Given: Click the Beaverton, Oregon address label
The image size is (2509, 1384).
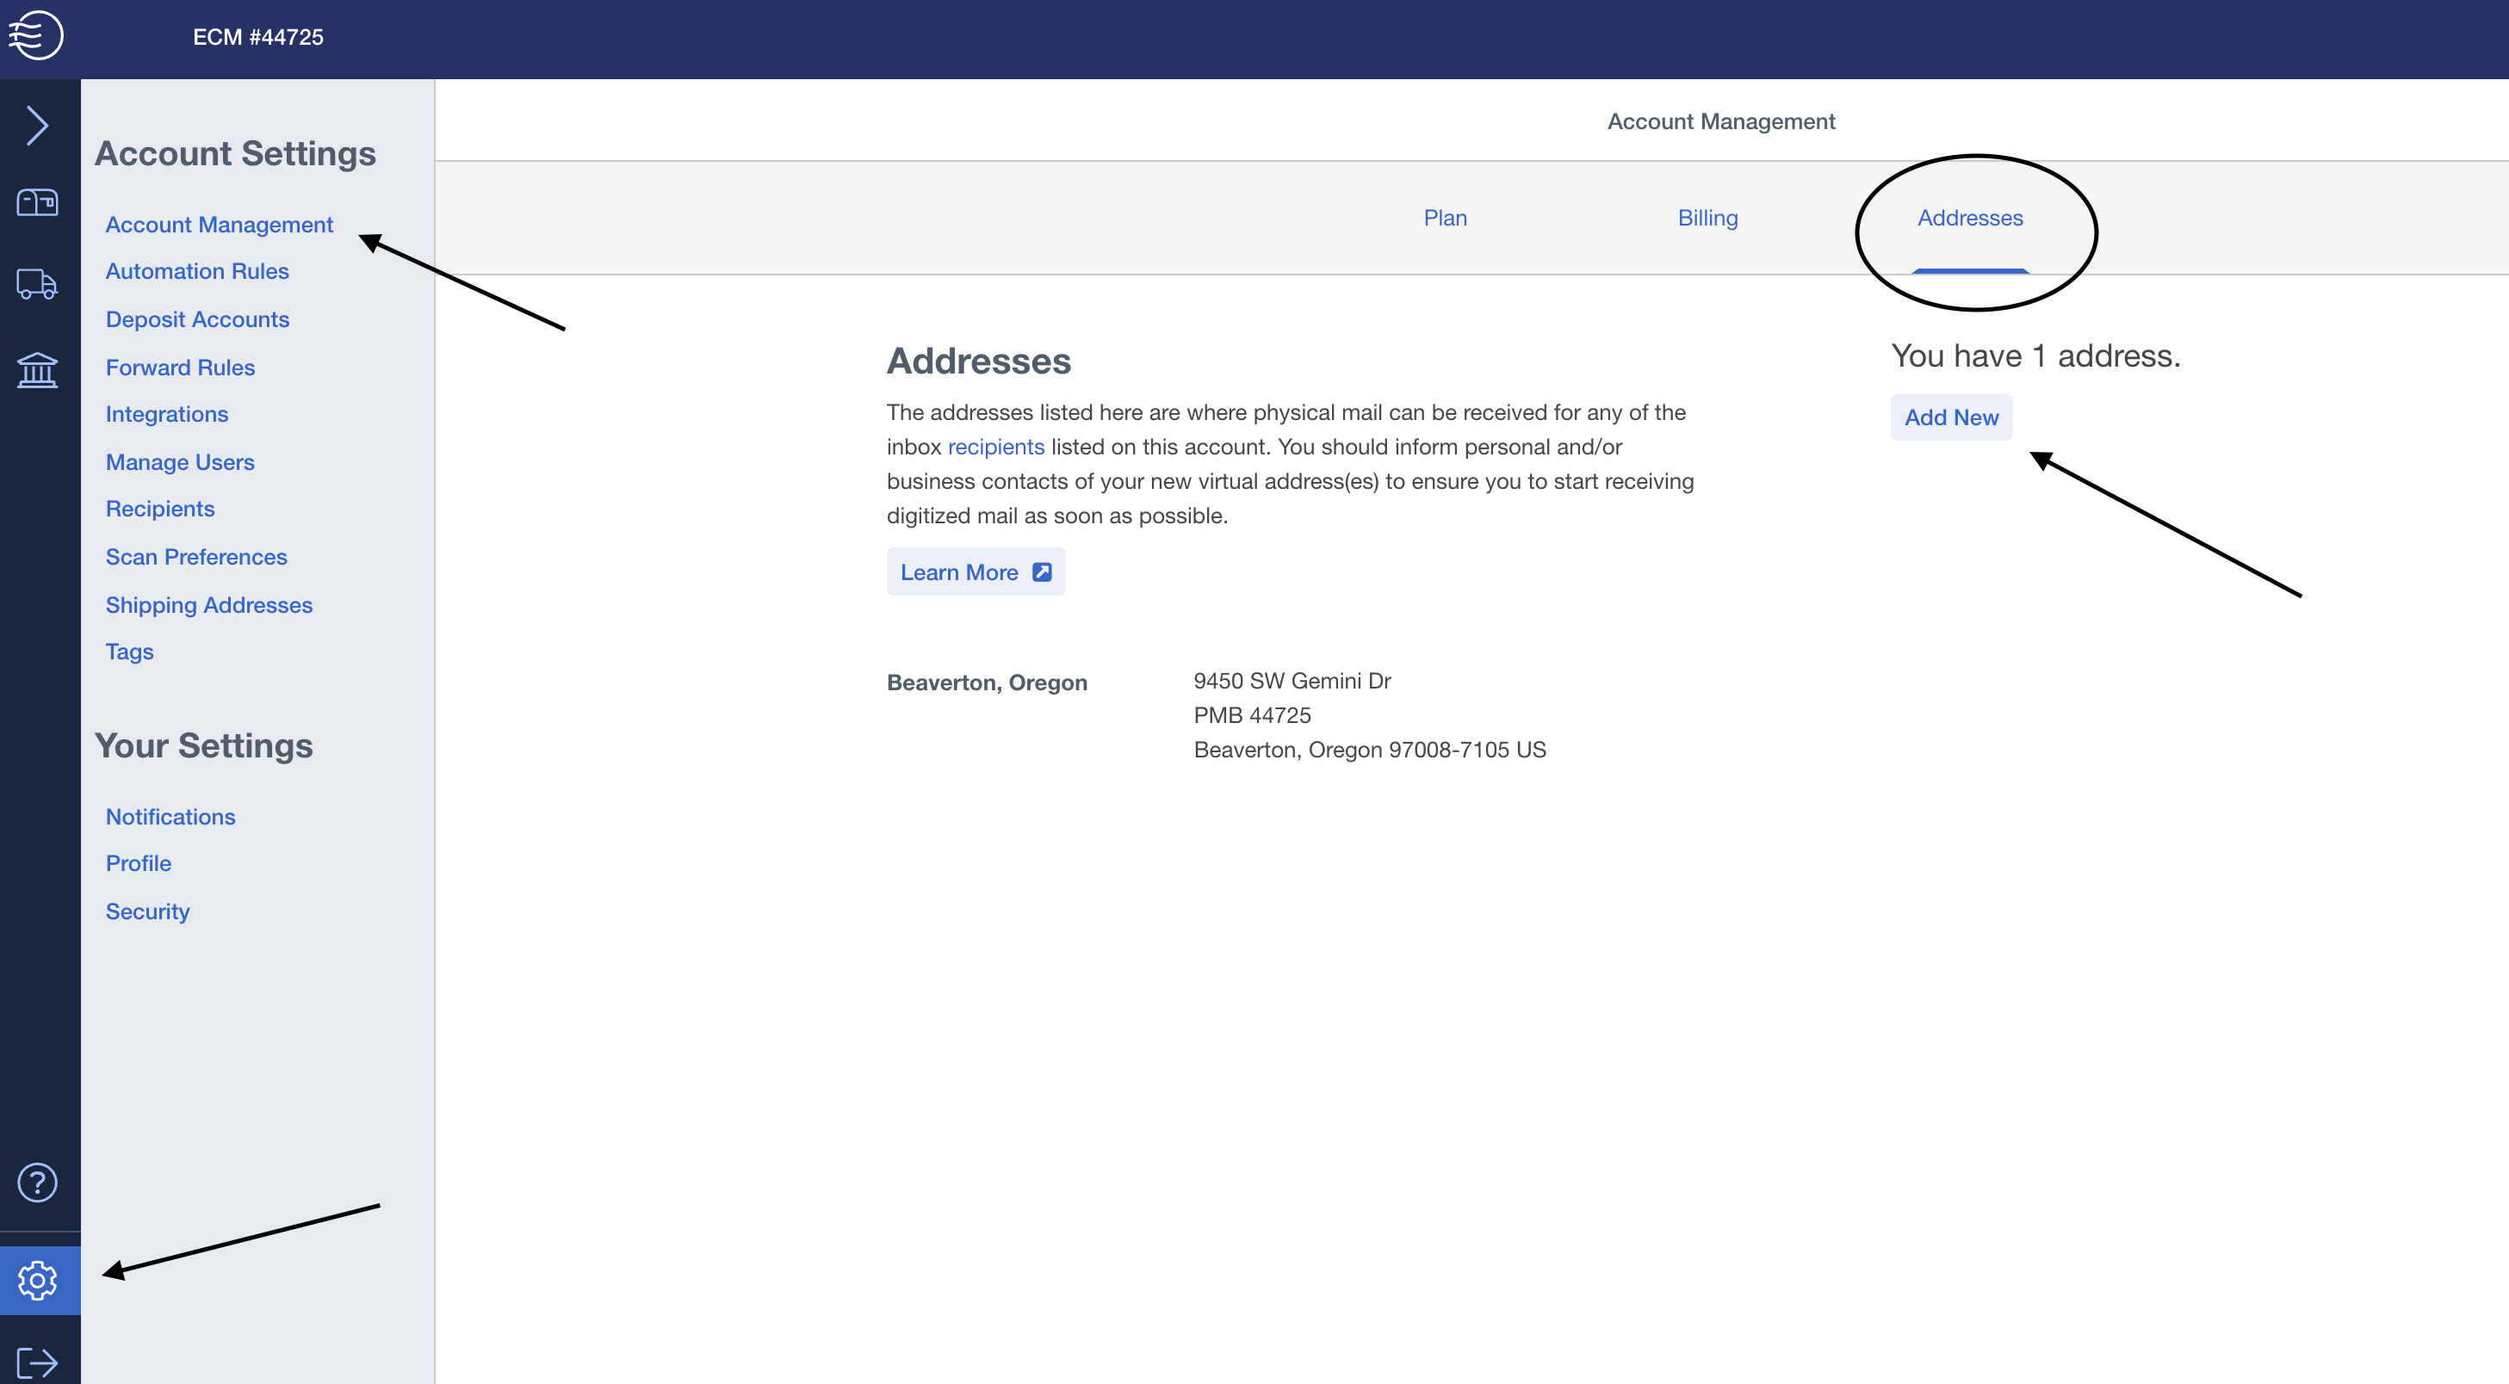Looking at the screenshot, I should click(x=987, y=683).
